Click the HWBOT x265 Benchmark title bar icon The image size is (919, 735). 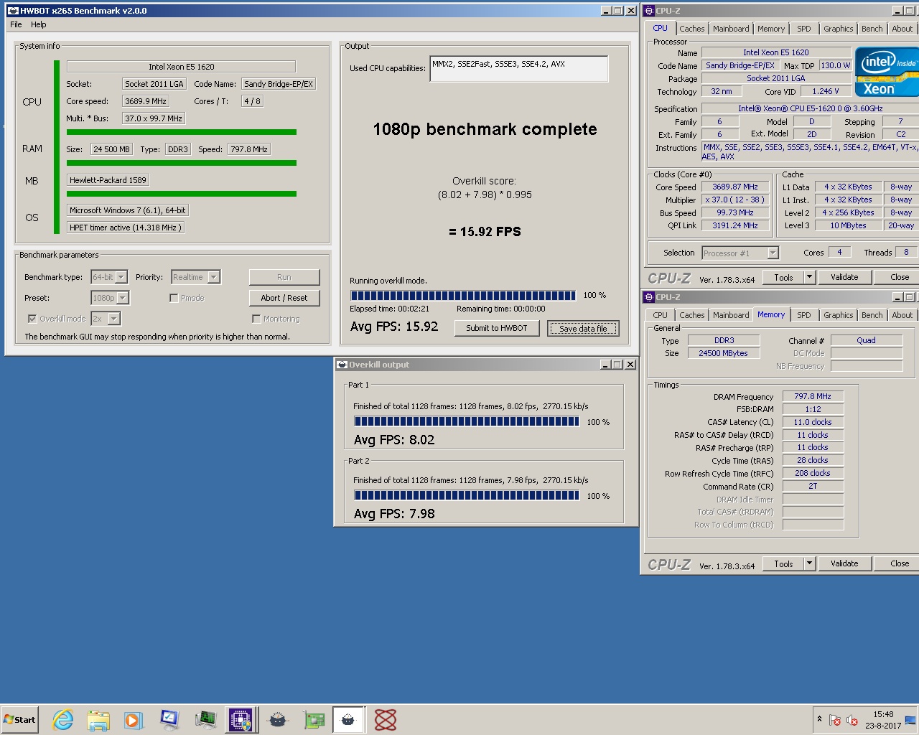pos(12,11)
